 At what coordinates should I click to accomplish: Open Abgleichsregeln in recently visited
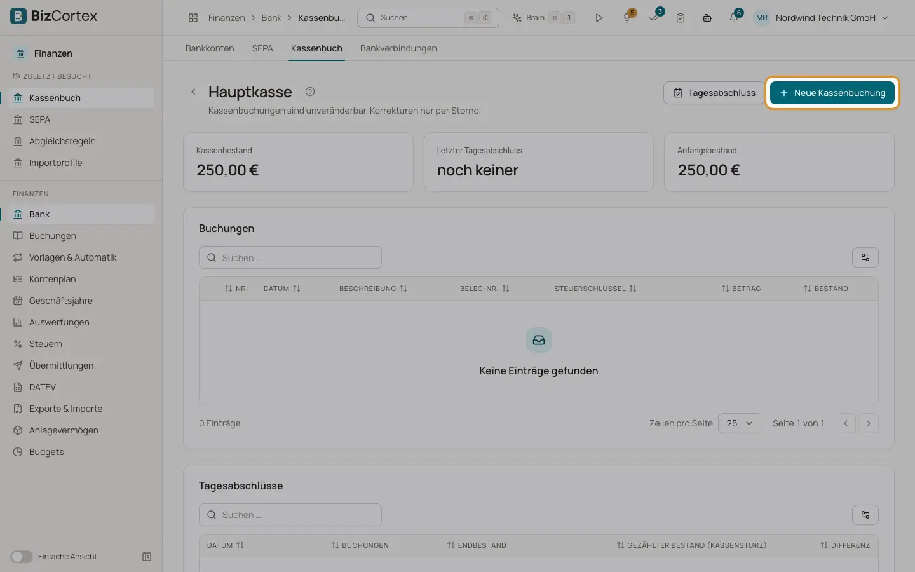click(81, 141)
